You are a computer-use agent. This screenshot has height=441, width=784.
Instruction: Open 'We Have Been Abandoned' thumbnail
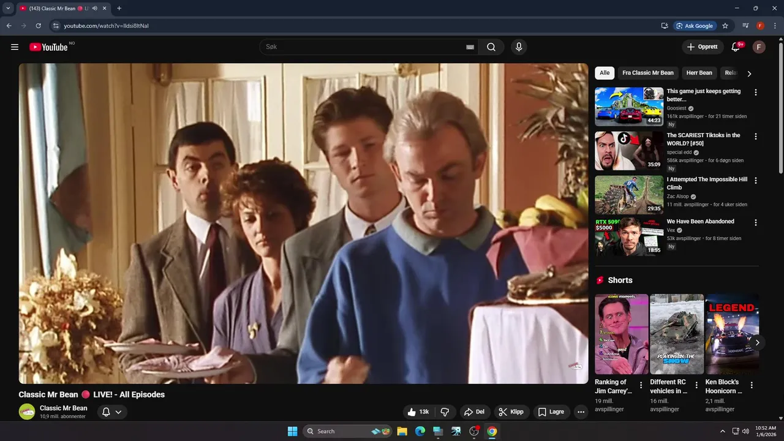pos(629,236)
